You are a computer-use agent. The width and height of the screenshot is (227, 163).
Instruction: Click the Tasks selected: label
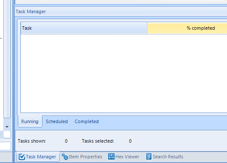coord(98,141)
